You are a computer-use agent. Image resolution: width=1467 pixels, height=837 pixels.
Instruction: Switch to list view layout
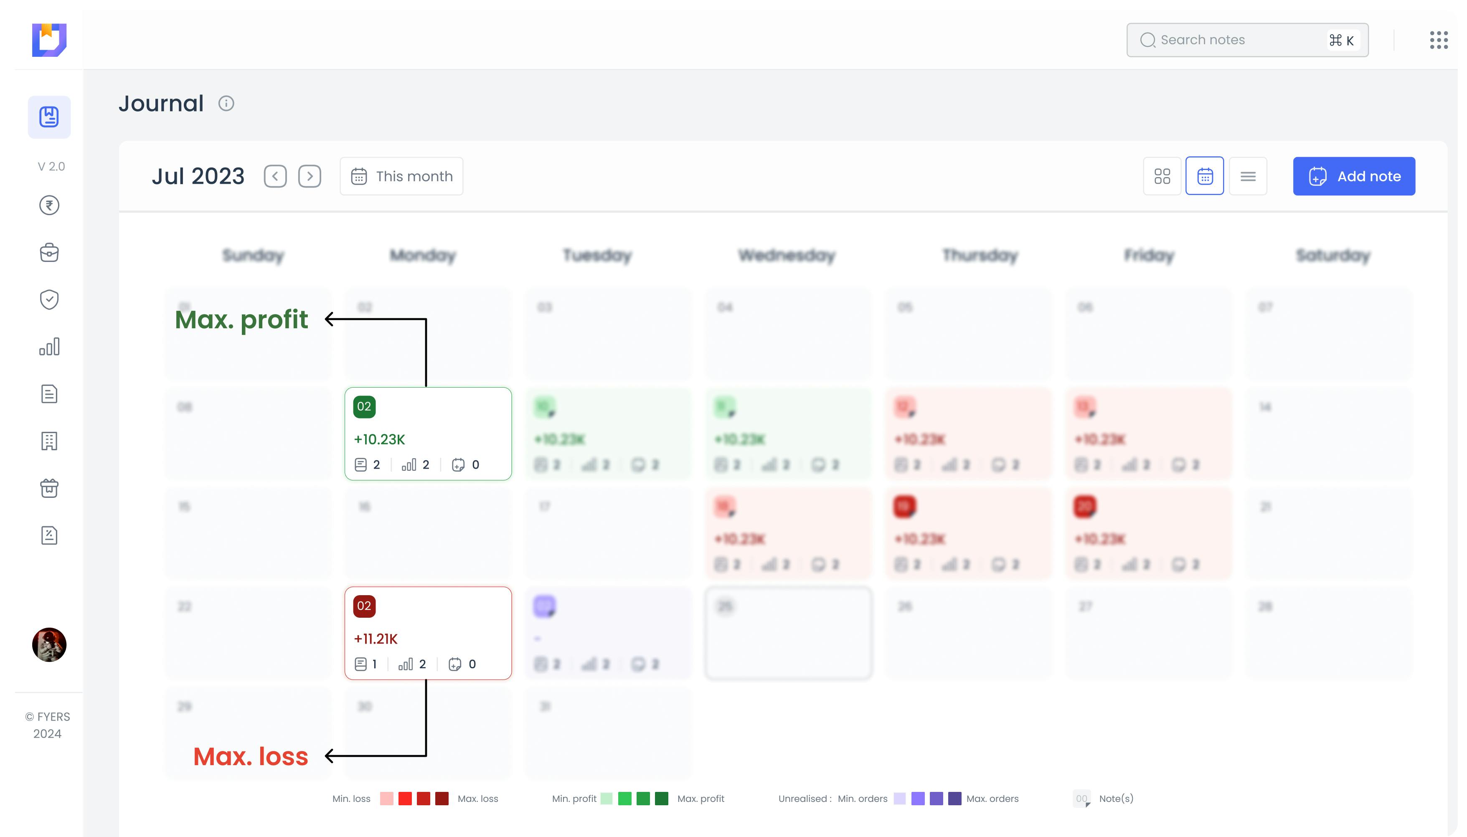1247,176
